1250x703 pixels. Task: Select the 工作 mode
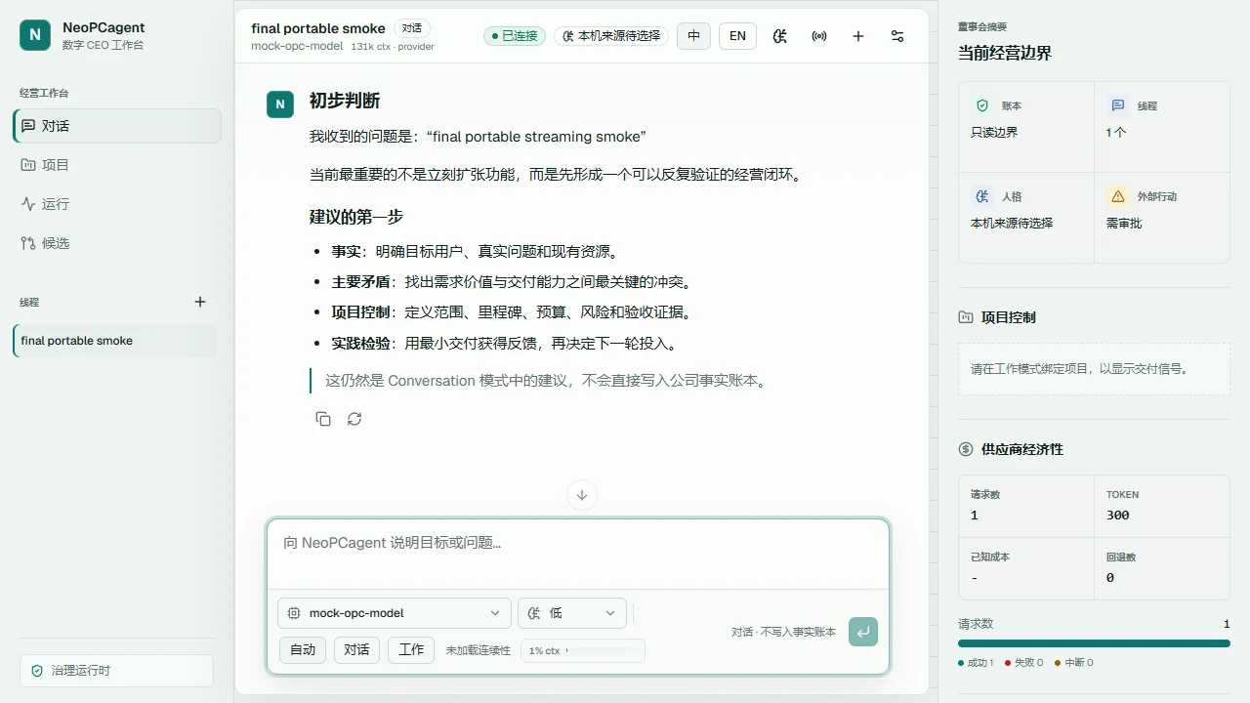411,649
